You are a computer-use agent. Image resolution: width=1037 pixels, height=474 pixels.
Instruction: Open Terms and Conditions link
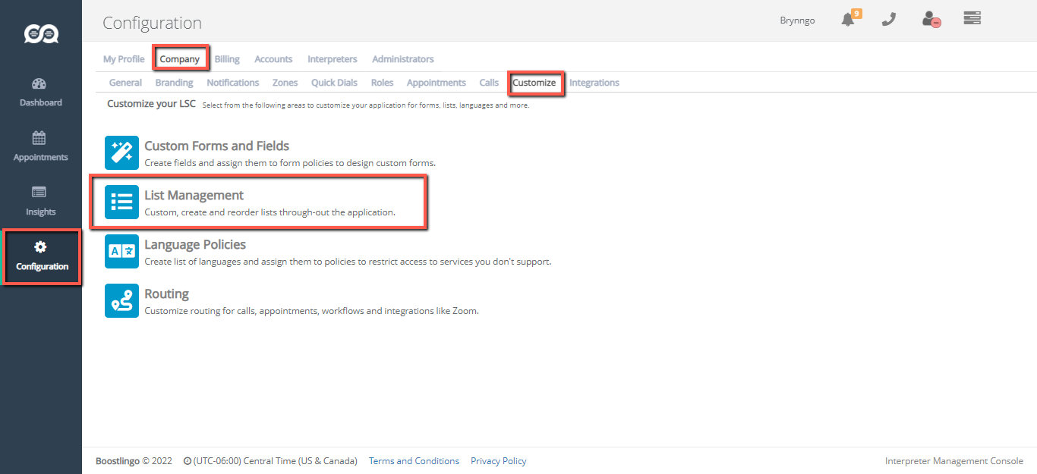(414, 461)
